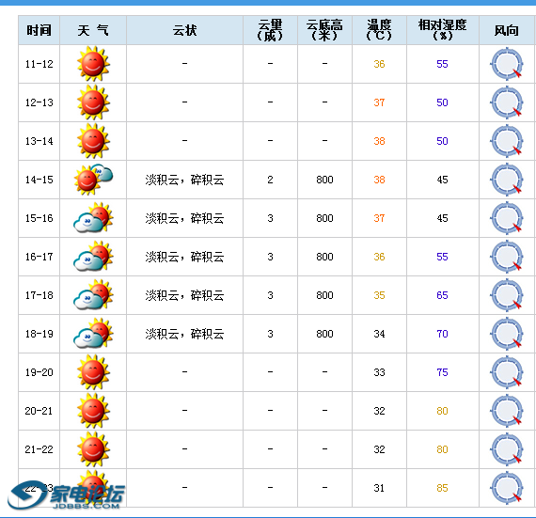Click humidity 70 in row 18-19
The height and width of the screenshot is (518, 536).
click(x=442, y=334)
